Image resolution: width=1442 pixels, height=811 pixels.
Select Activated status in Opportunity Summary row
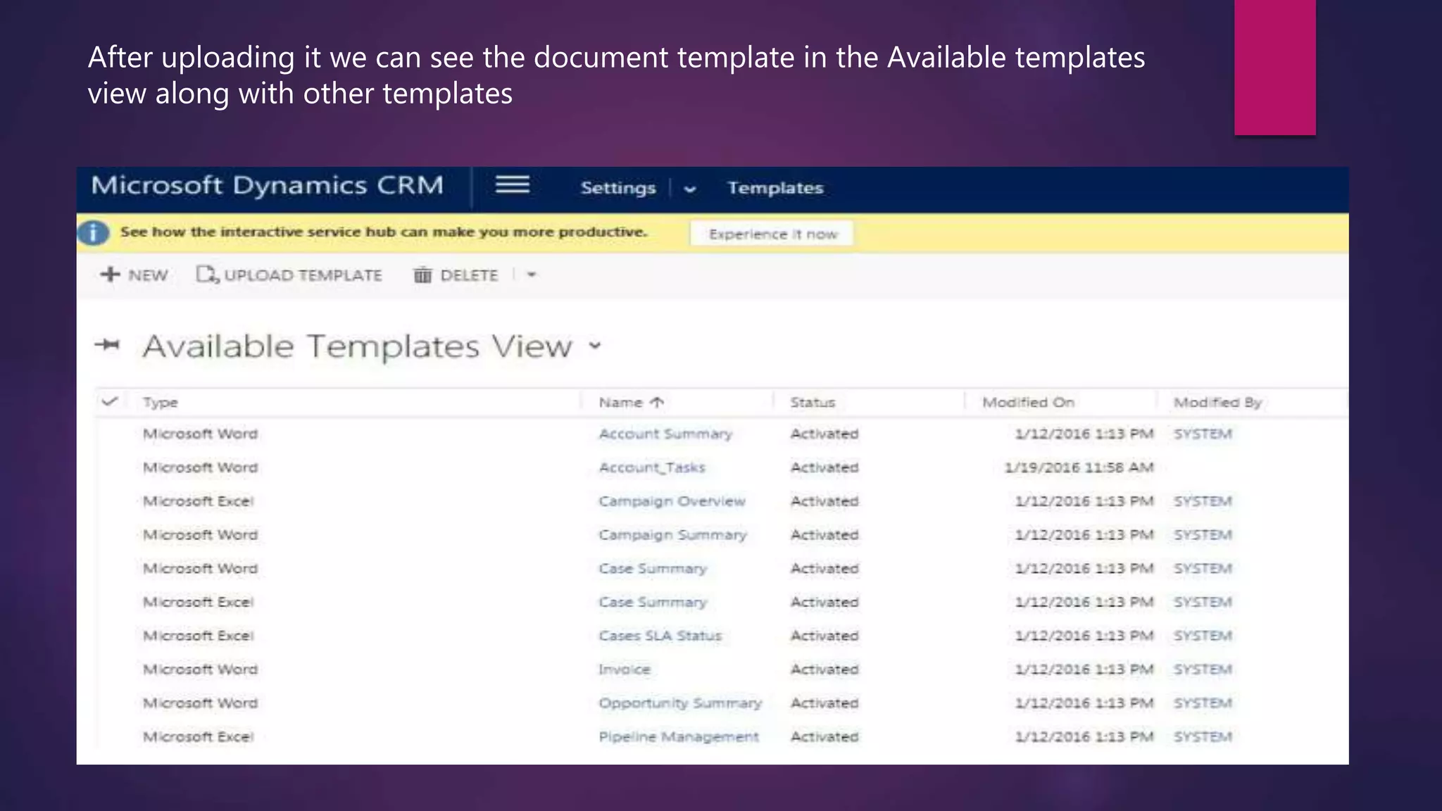tap(825, 703)
